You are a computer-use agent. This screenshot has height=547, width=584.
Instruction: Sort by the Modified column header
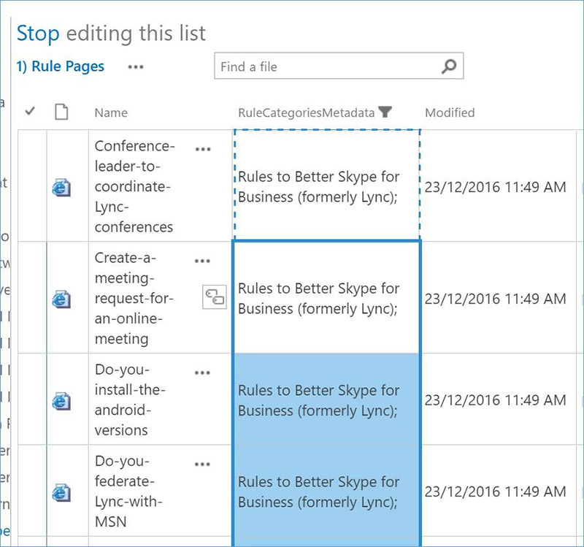[x=450, y=112]
